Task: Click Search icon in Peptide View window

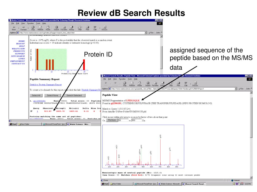Action: 148,84
